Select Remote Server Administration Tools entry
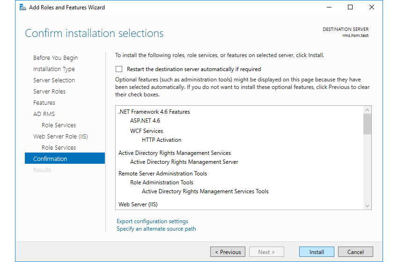398x262 pixels. pyautogui.click(x=162, y=174)
